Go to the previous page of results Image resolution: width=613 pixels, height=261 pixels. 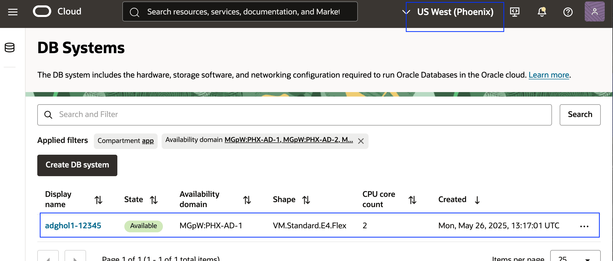(x=48, y=256)
